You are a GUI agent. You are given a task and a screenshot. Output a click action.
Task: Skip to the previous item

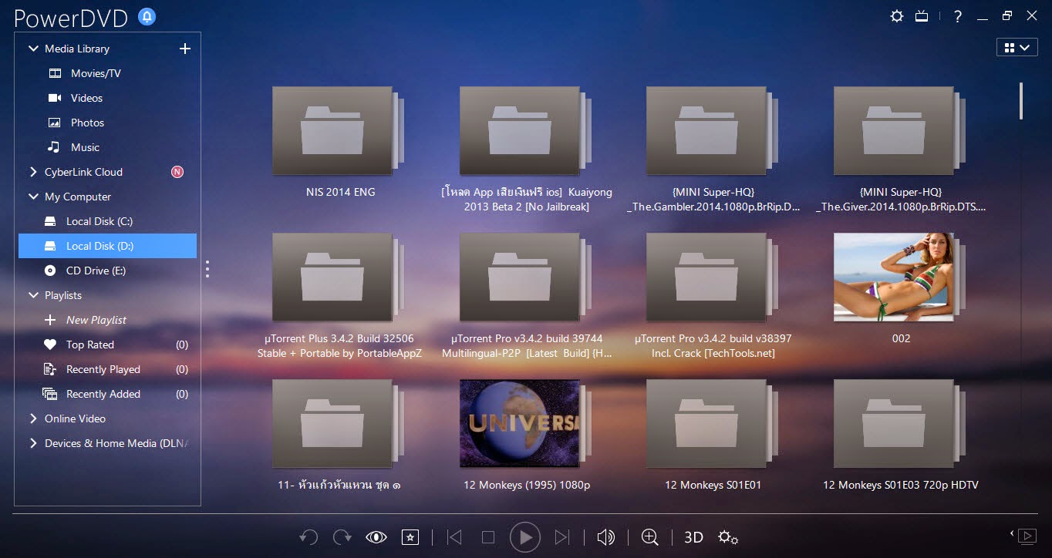[x=454, y=537]
